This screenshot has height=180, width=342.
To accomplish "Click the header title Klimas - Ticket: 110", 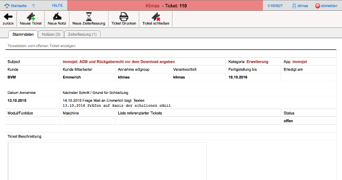I will point(166,6).
